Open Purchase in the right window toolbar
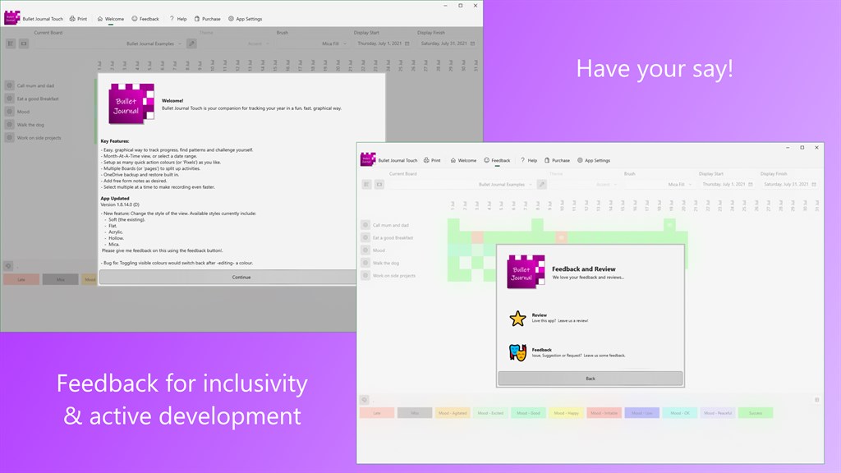The height and width of the screenshot is (473, 841). (558, 160)
